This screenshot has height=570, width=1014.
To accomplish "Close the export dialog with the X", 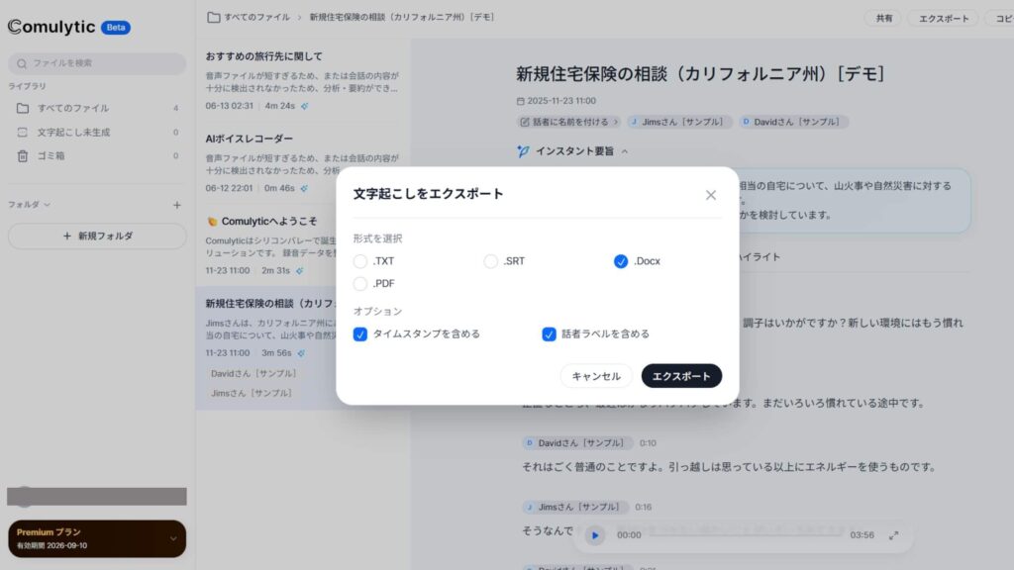I will pos(711,195).
